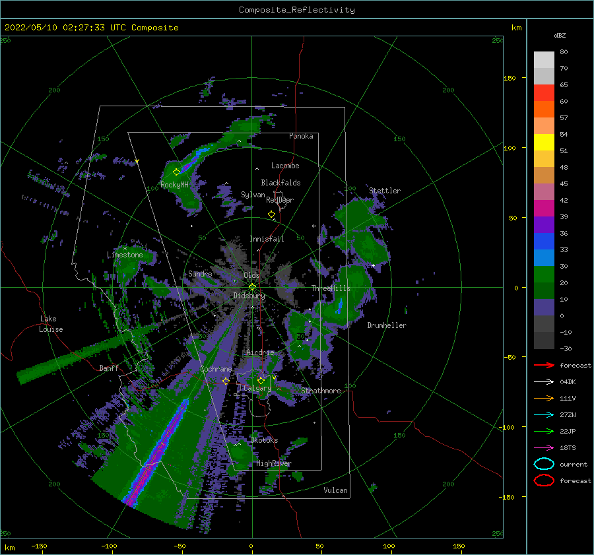
Task: Click the yellow diamond marker below RedDeer
Action: pos(271,214)
